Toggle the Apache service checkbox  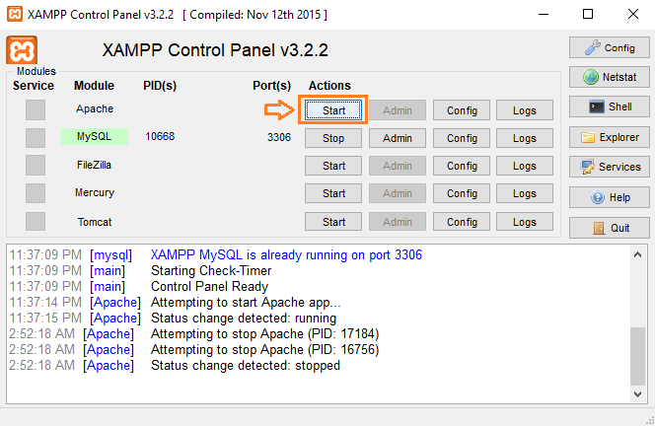click(36, 109)
